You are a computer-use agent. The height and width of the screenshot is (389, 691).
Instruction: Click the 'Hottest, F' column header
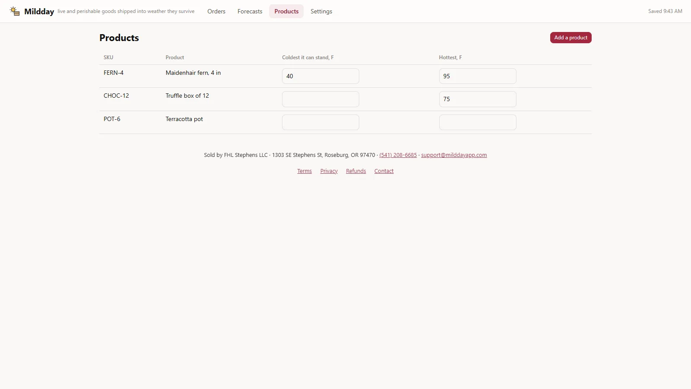[x=450, y=57]
